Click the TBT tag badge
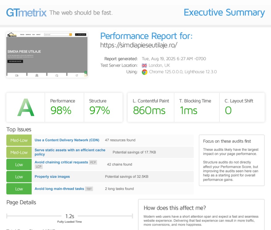This screenshot has height=230, width=271. (89, 189)
